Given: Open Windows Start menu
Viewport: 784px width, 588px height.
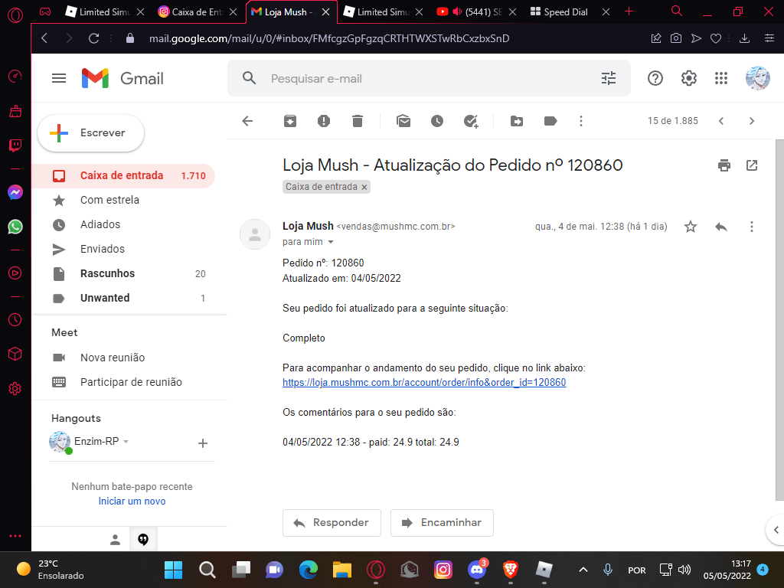Looking at the screenshot, I should 174,570.
